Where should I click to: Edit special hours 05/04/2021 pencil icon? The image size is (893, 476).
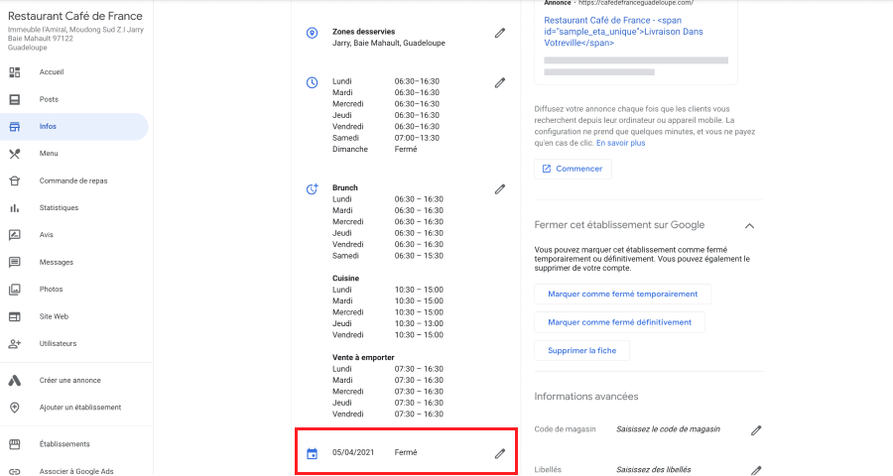[499, 453]
